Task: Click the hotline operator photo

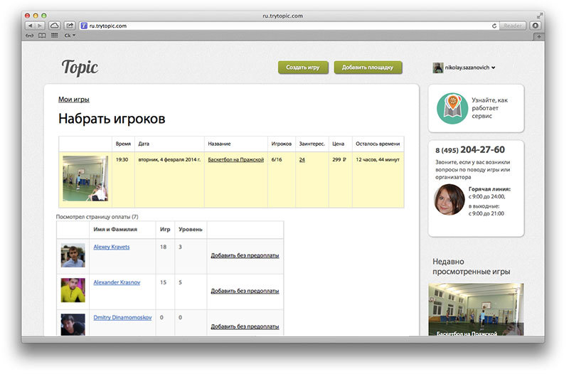Action: pyautogui.click(x=450, y=200)
